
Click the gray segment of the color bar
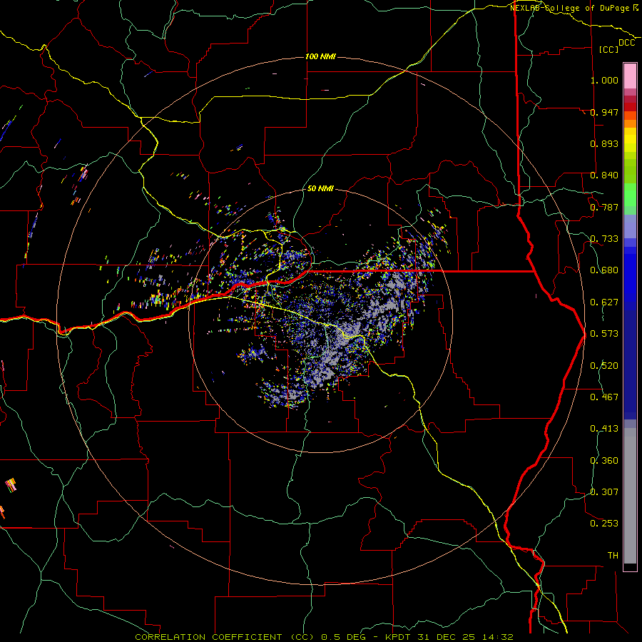pos(630,496)
